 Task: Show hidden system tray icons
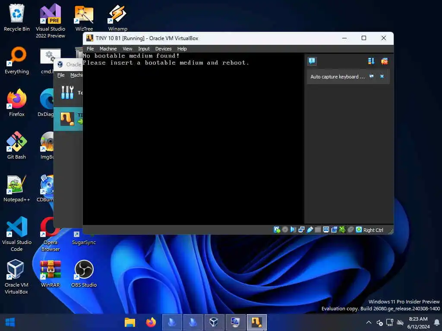coord(369,322)
